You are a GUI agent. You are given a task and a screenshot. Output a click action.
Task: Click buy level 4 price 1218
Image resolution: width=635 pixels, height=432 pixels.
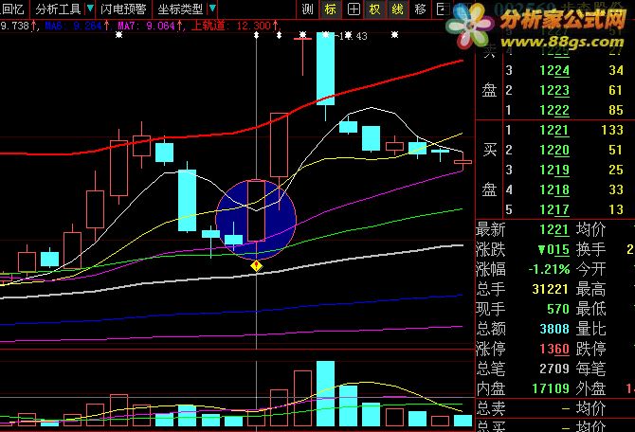pos(554,189)
